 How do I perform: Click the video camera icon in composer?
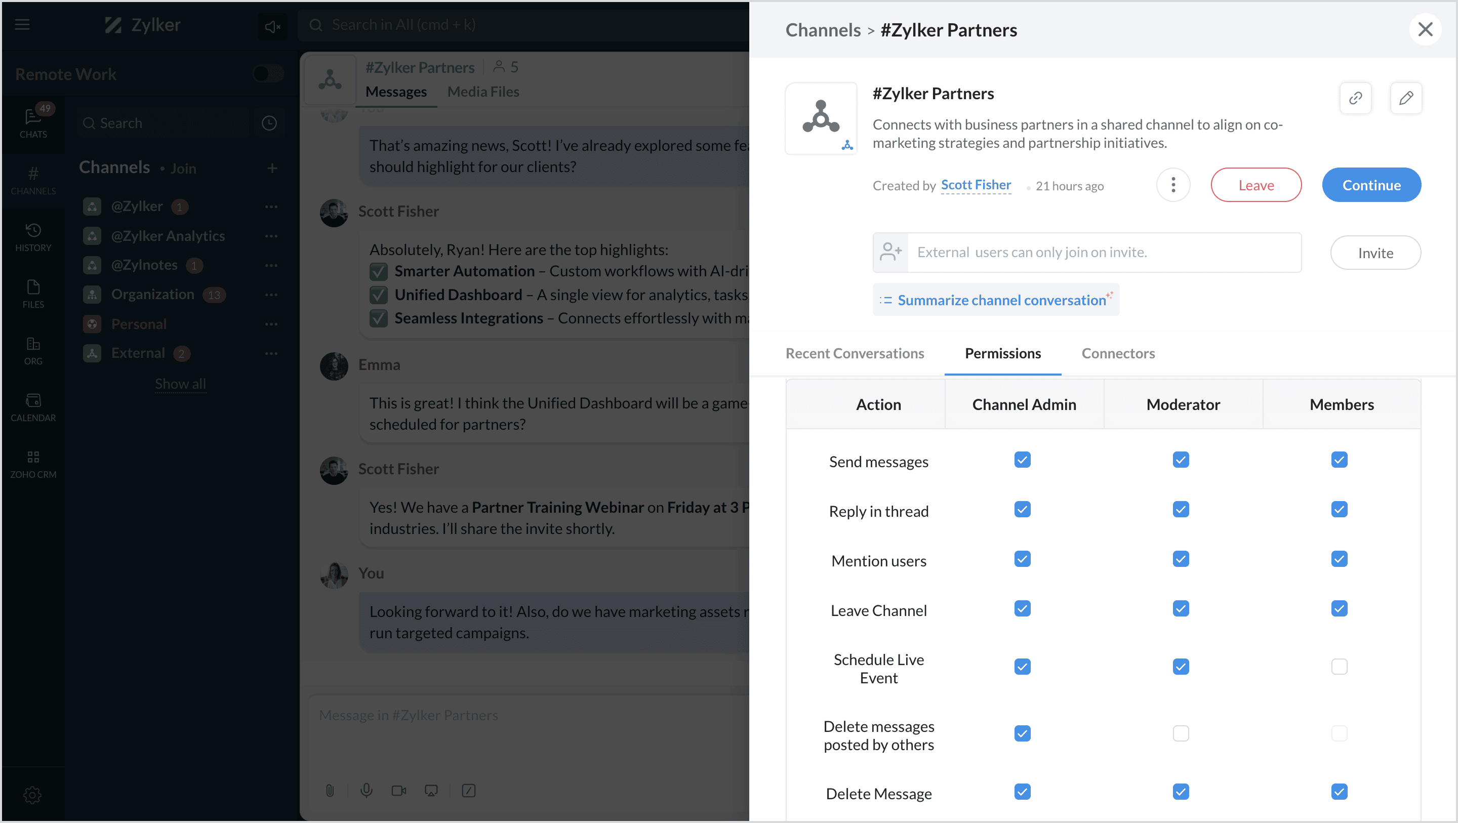(398, 790)
